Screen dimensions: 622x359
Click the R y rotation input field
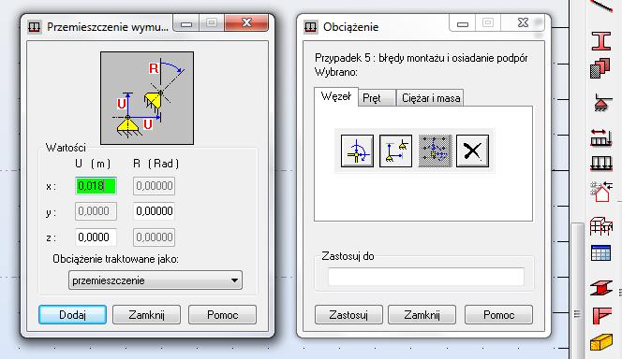pyautogui.click(x=154, y=211)
